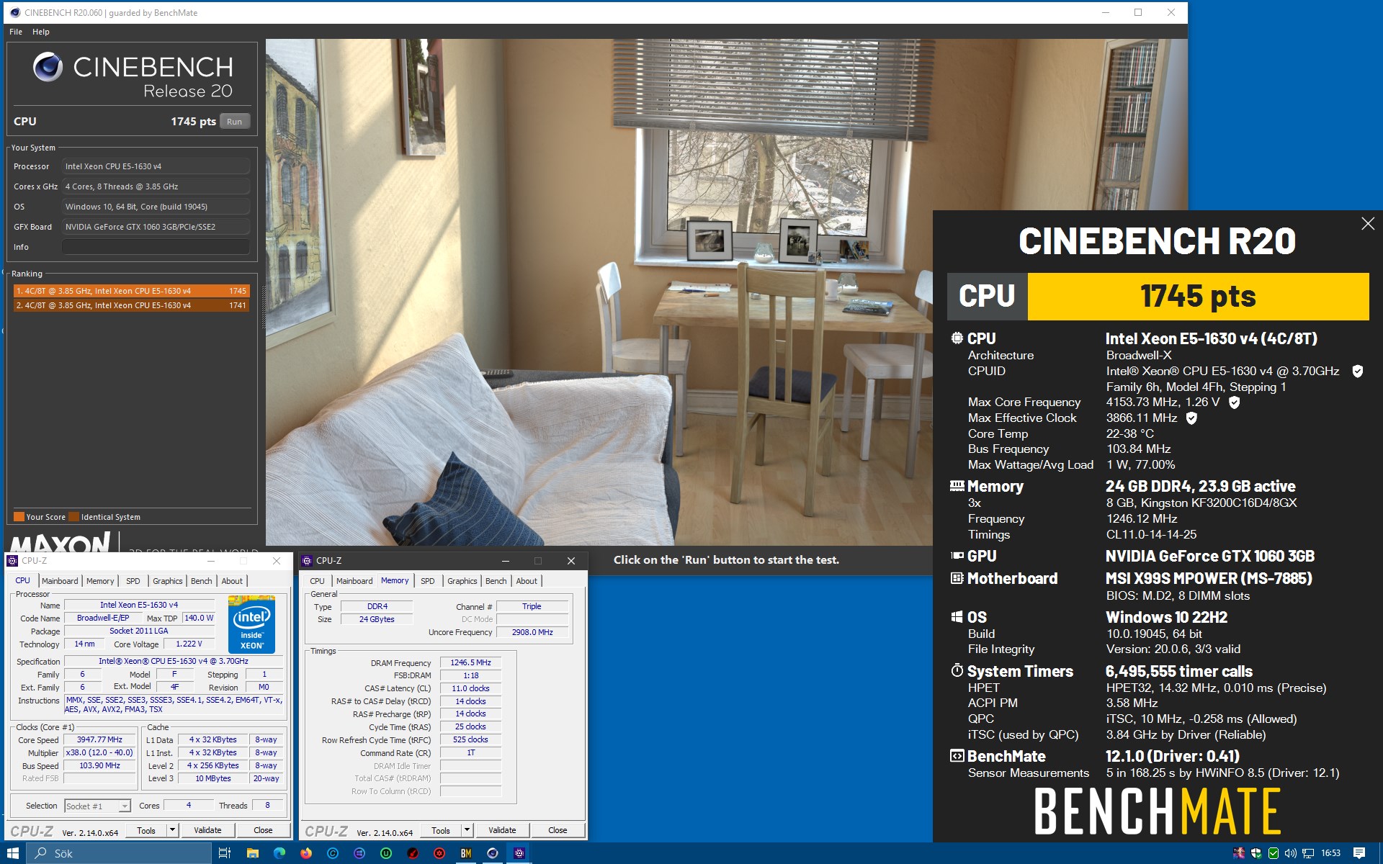Image resolution: width=1383 pixels, height=864 pixels.
Task: Open Windows Security tray icon
Action: click(x=1256, y=853)
